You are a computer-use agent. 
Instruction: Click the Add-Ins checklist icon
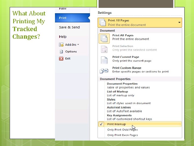pos(61,45)
